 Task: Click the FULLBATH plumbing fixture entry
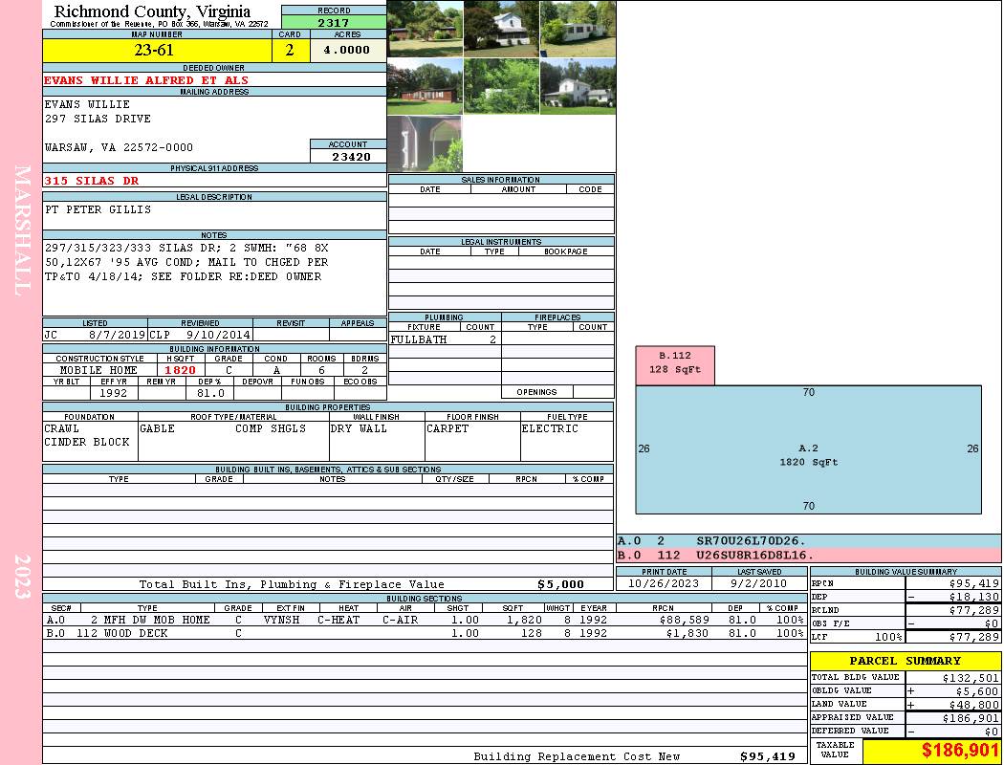[x=419, y=339]
